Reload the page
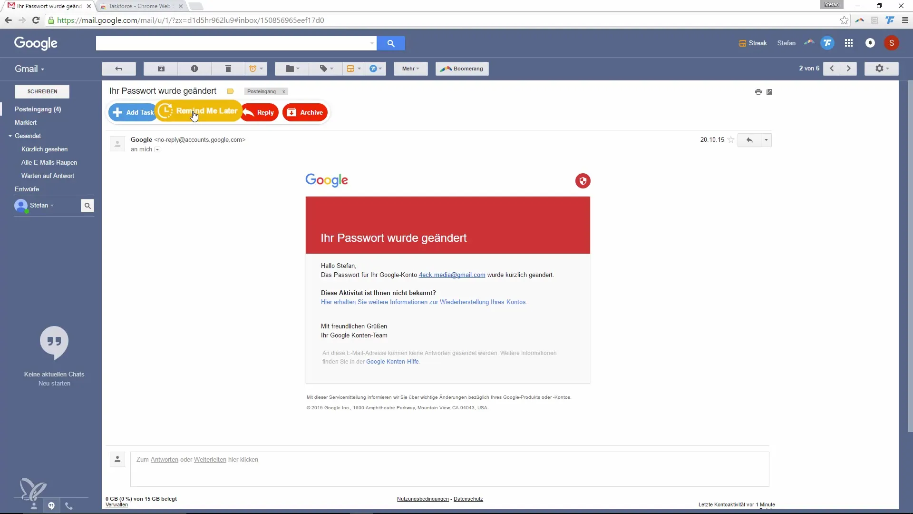This screenshot has width=913, height=514. [x=36, y=20]
